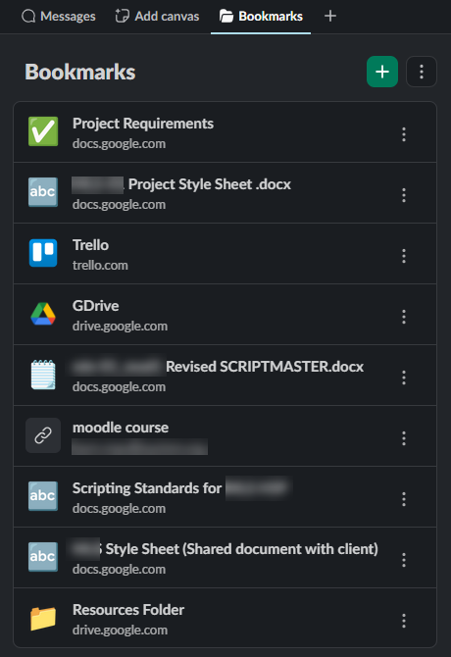This screenshot has height=657, width=451.
Task: Click the abc icon beside the shared Style Sheet
Action: click(x=43, y=557)
